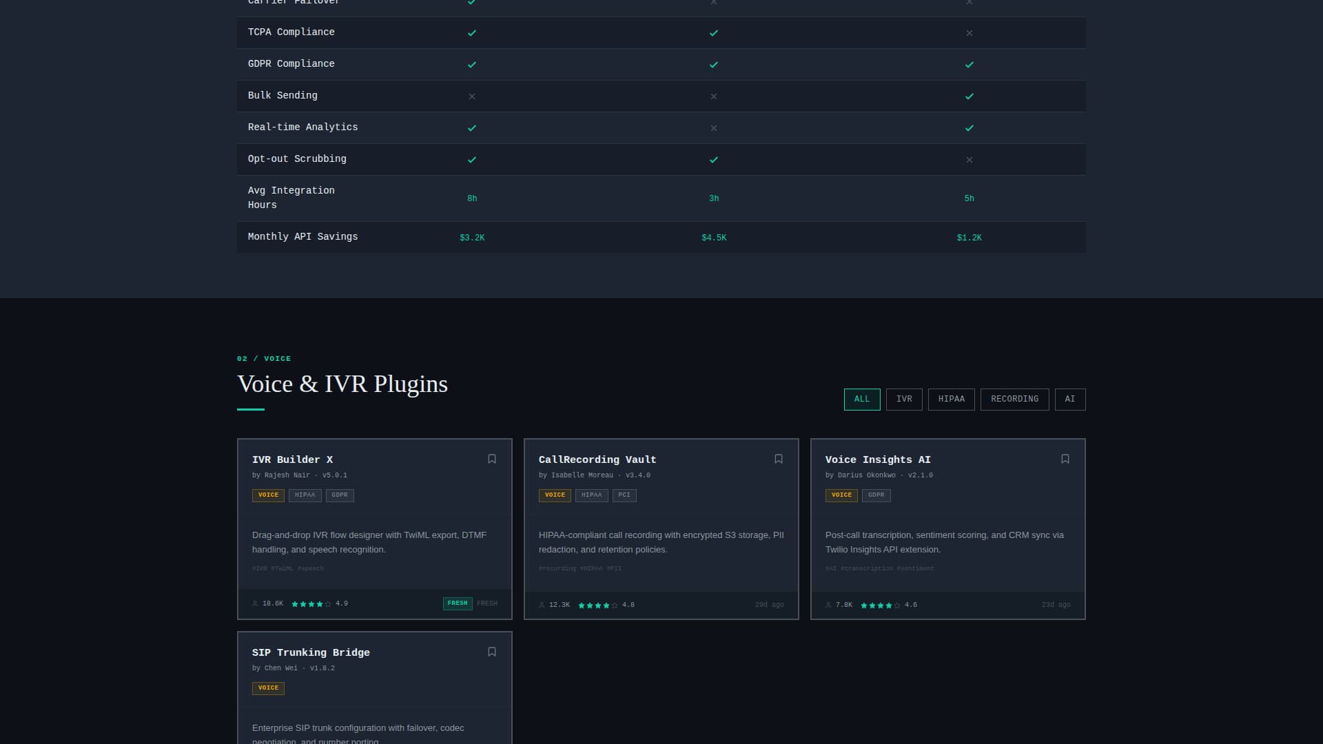Filter voice plugins by RECORDING
This screenshot has width=1323, height=744.
pos(1014,400)
